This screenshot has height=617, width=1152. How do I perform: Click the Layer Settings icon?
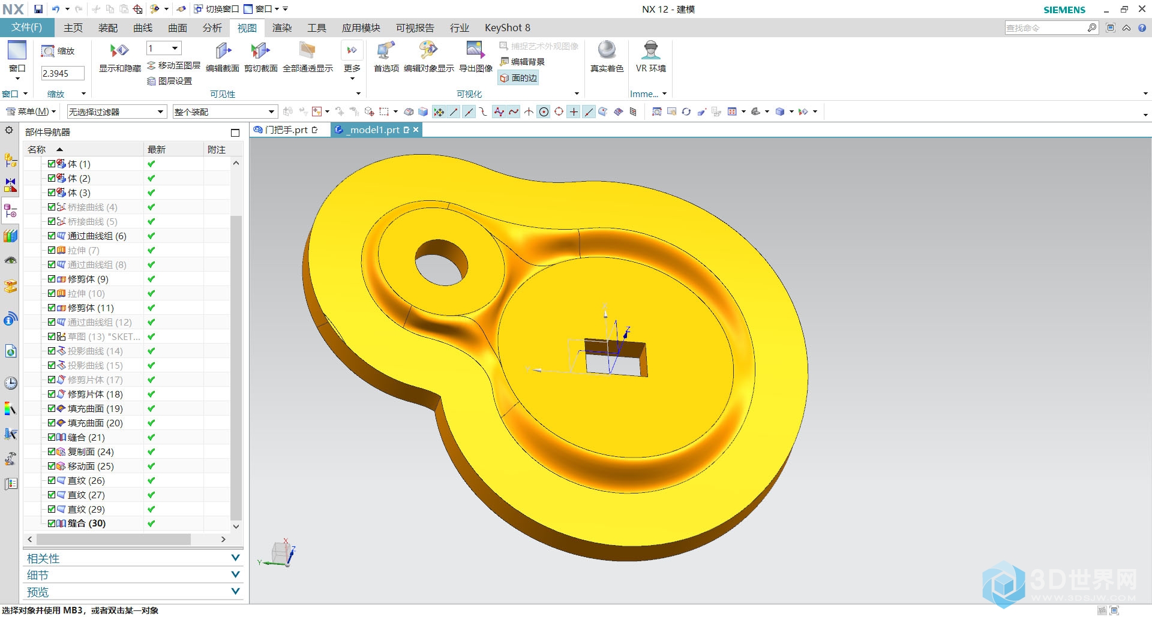point(151,81)
